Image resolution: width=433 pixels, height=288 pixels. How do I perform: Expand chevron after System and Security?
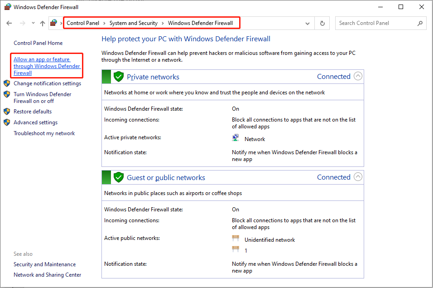[x=163, y=23]
